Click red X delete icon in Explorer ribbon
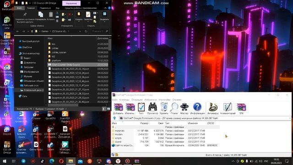Image resolution: width=293 pixels, height=165 pixels. [70, 14]
